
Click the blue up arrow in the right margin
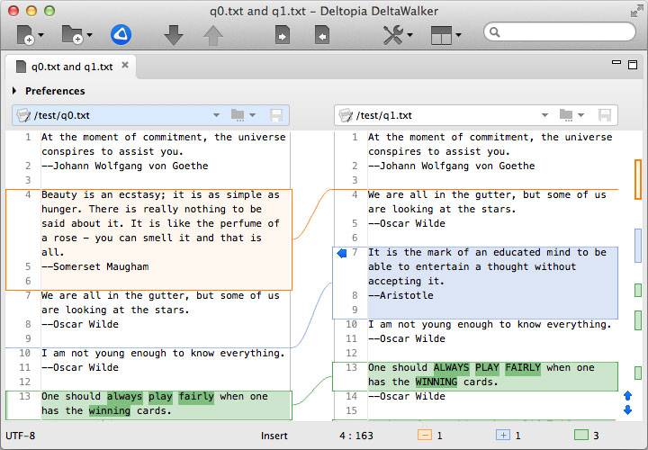pos(627,396)
